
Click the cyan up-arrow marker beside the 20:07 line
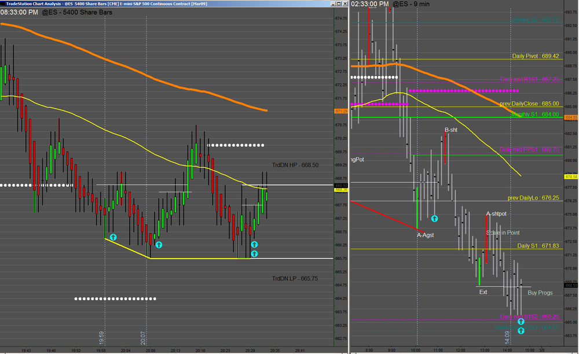159,245
